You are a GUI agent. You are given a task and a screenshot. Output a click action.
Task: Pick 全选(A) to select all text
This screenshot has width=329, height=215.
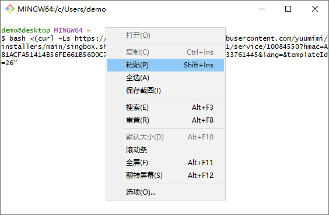coord(166,78)
